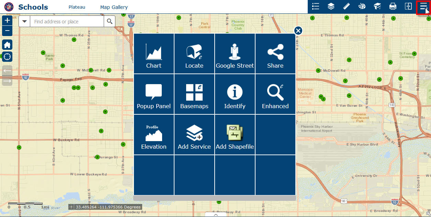The width and height of the screenshot is (431, 217).
Task: Select the Identify tool
Action: (x=235, y=94)
